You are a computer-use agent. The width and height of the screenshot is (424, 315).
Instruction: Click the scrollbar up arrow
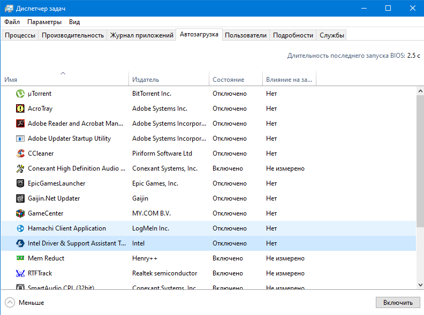(420, 91)
